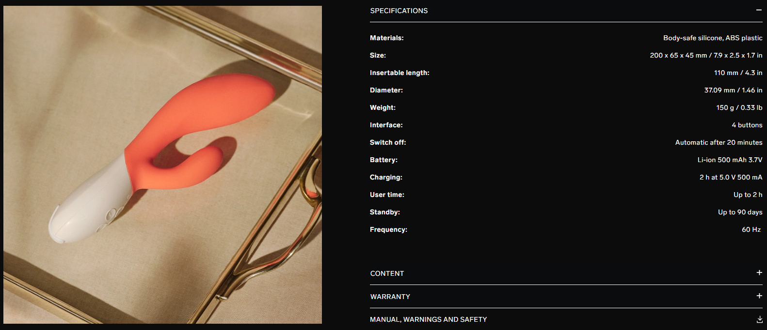Select the Materials label
Image resolution: width=767 pixels, height=330 pixels.
coord(387,38)
